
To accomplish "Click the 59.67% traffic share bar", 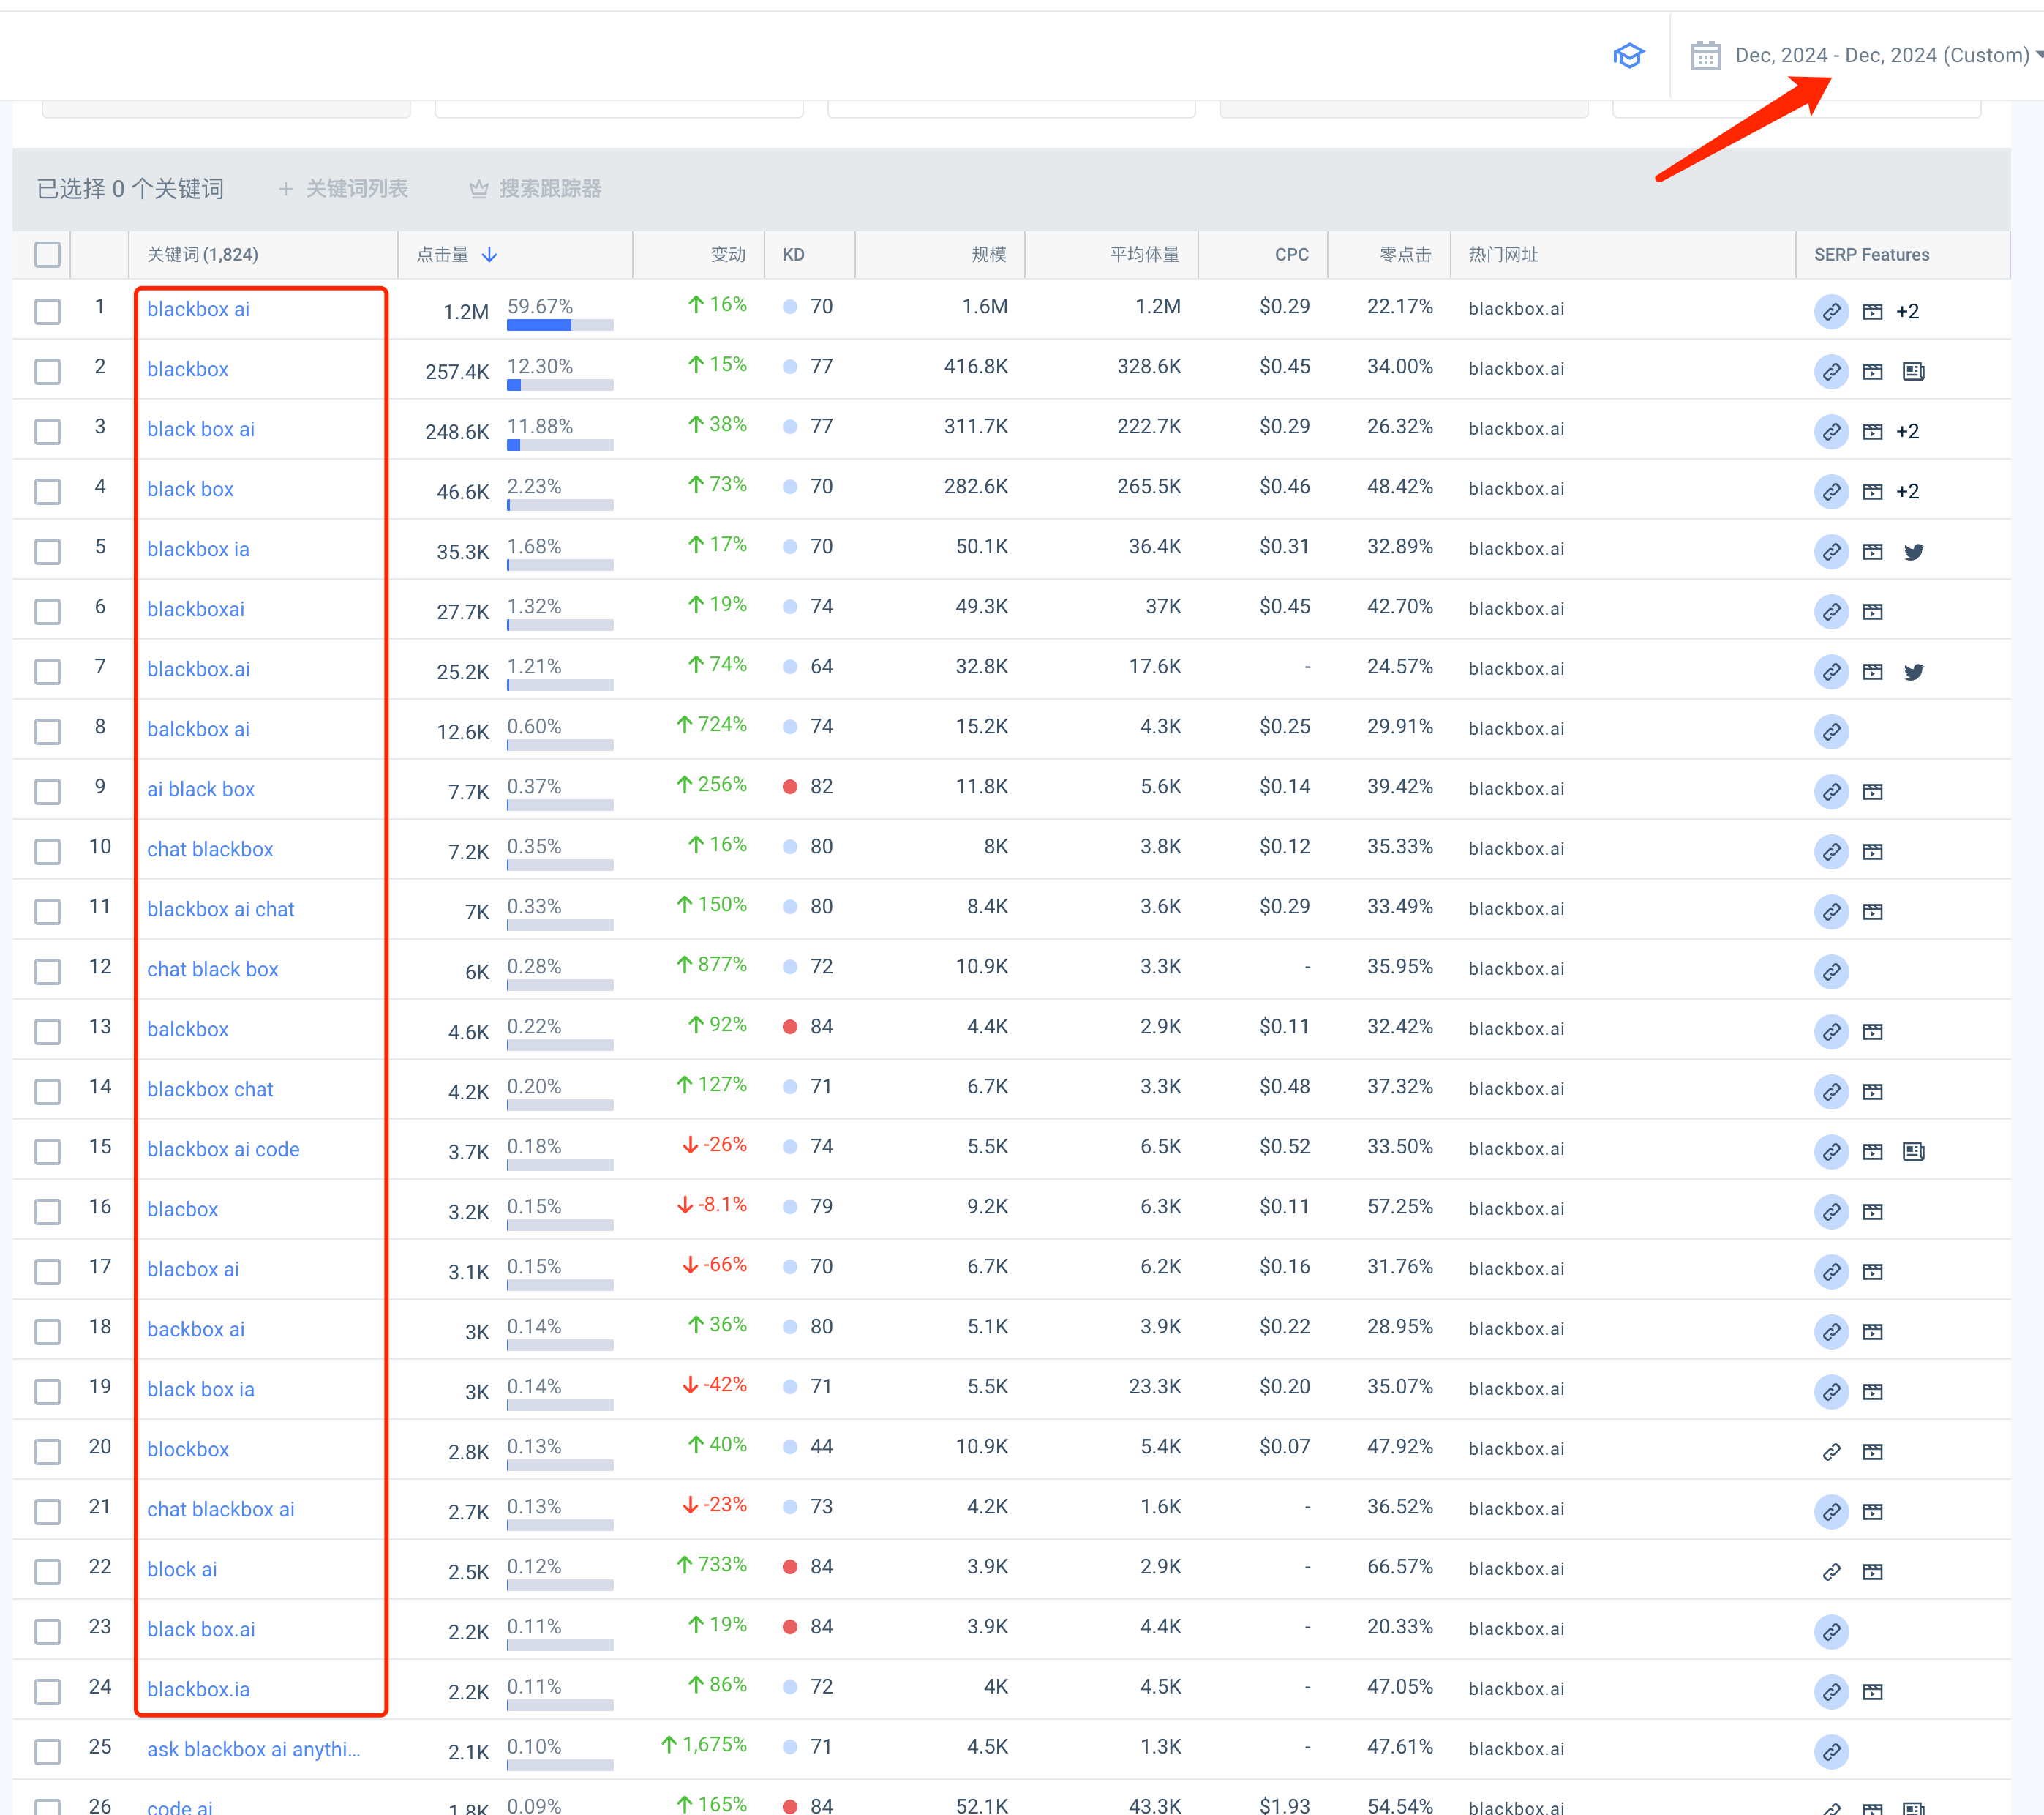I will [560, 325].
